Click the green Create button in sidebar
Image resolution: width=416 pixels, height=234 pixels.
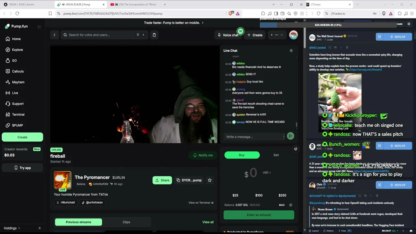(x=22, y=137)
